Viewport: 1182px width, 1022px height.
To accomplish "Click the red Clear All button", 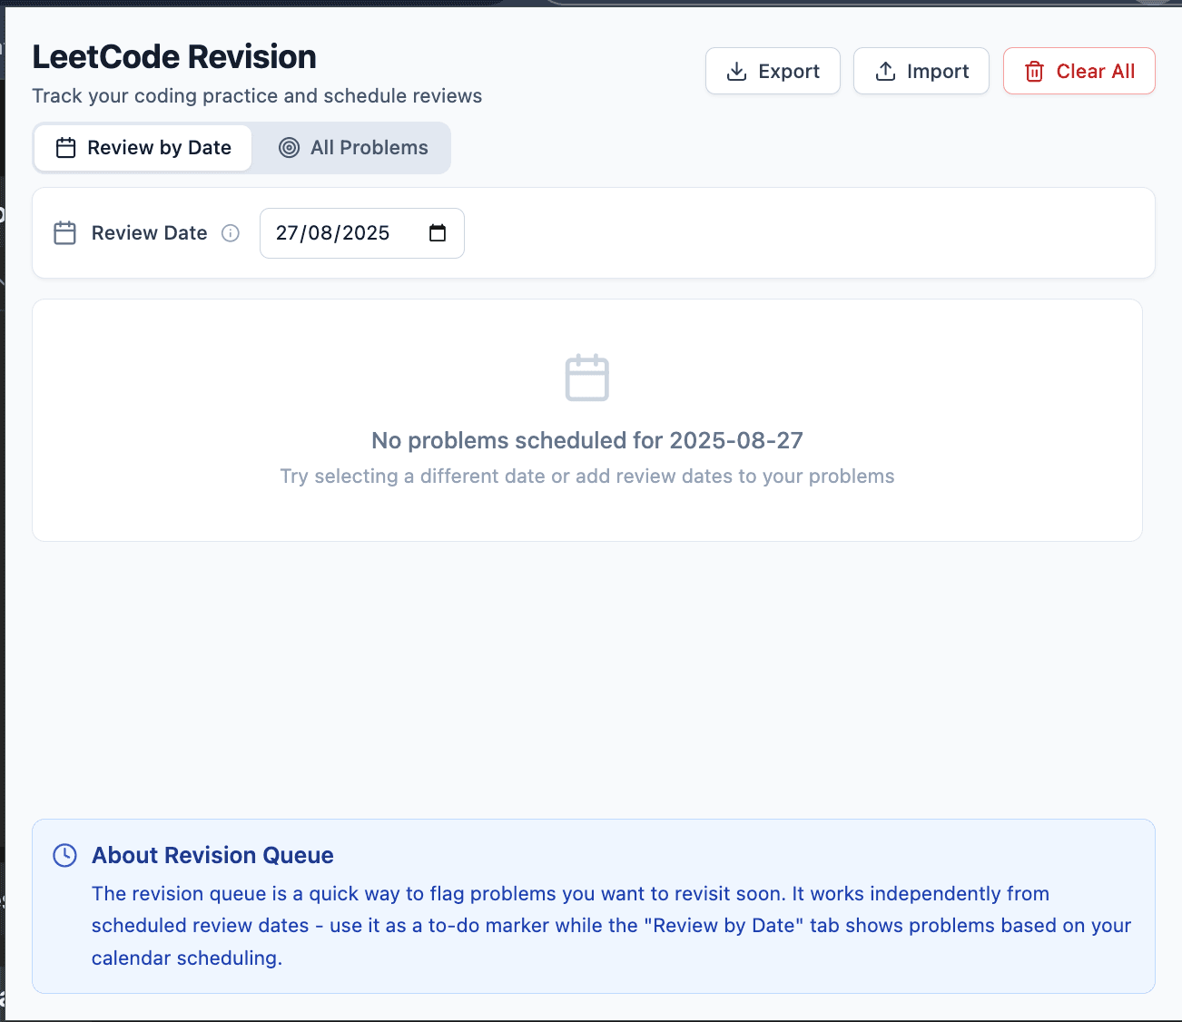I will coord(1079,71).
